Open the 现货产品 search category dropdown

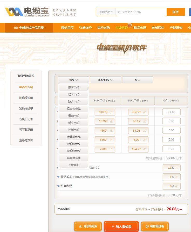point(106,12)
